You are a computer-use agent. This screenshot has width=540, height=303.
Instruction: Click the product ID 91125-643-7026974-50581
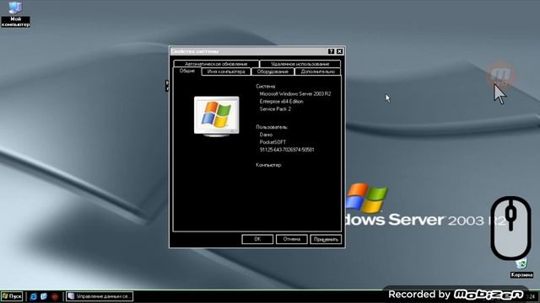point(287,150)
